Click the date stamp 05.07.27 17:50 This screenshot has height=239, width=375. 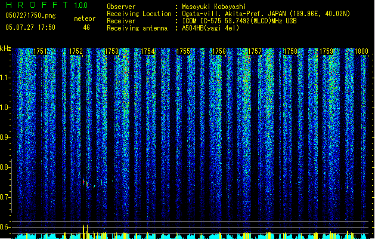click(30, 27)
